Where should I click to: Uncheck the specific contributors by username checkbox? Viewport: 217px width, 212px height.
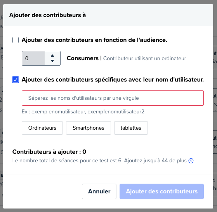(16, 80)
